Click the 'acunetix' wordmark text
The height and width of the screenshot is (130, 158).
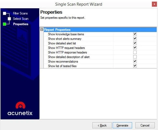[20, 113]
